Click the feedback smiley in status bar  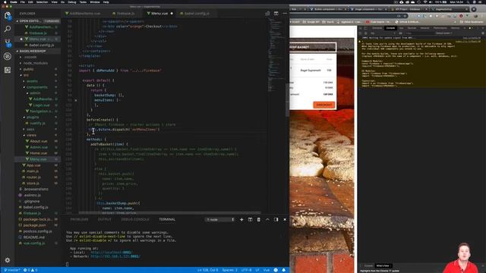(x=276, y=270)
